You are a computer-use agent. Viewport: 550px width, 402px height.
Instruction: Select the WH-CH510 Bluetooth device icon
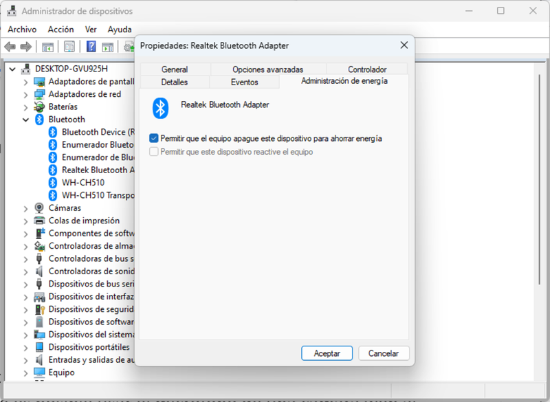pos(52,183)
